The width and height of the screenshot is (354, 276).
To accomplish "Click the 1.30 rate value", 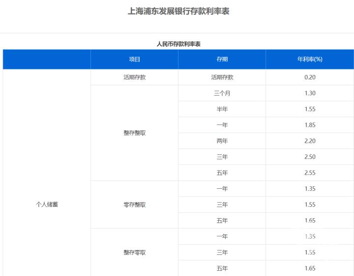I will (310, 93).
